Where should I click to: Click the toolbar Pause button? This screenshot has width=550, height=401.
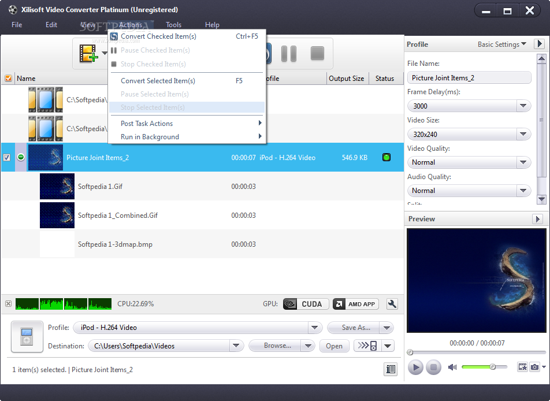[x=289, y=54]
